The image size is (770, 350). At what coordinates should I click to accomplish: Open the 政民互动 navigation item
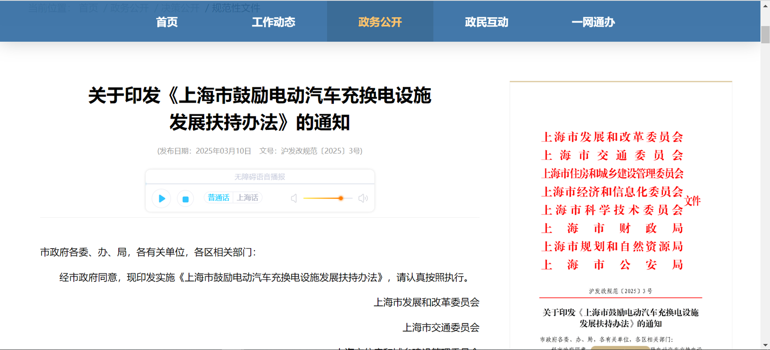coord(486,22)
